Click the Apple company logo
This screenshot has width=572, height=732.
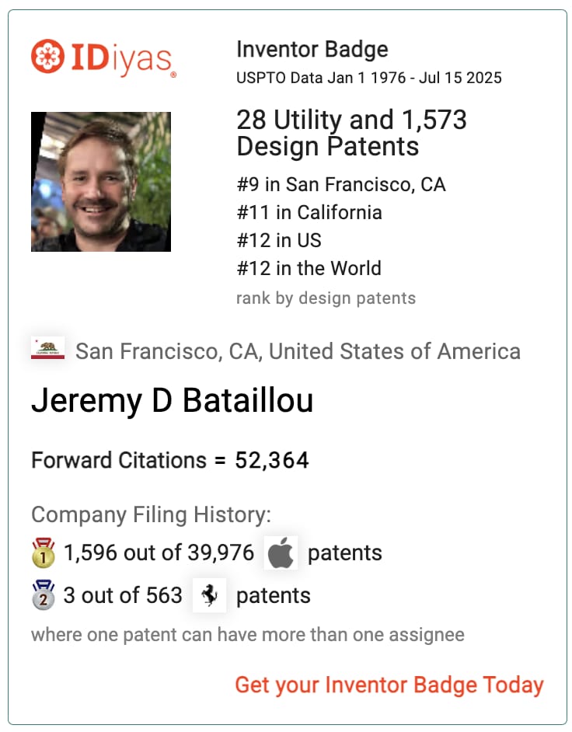[281, 552]
